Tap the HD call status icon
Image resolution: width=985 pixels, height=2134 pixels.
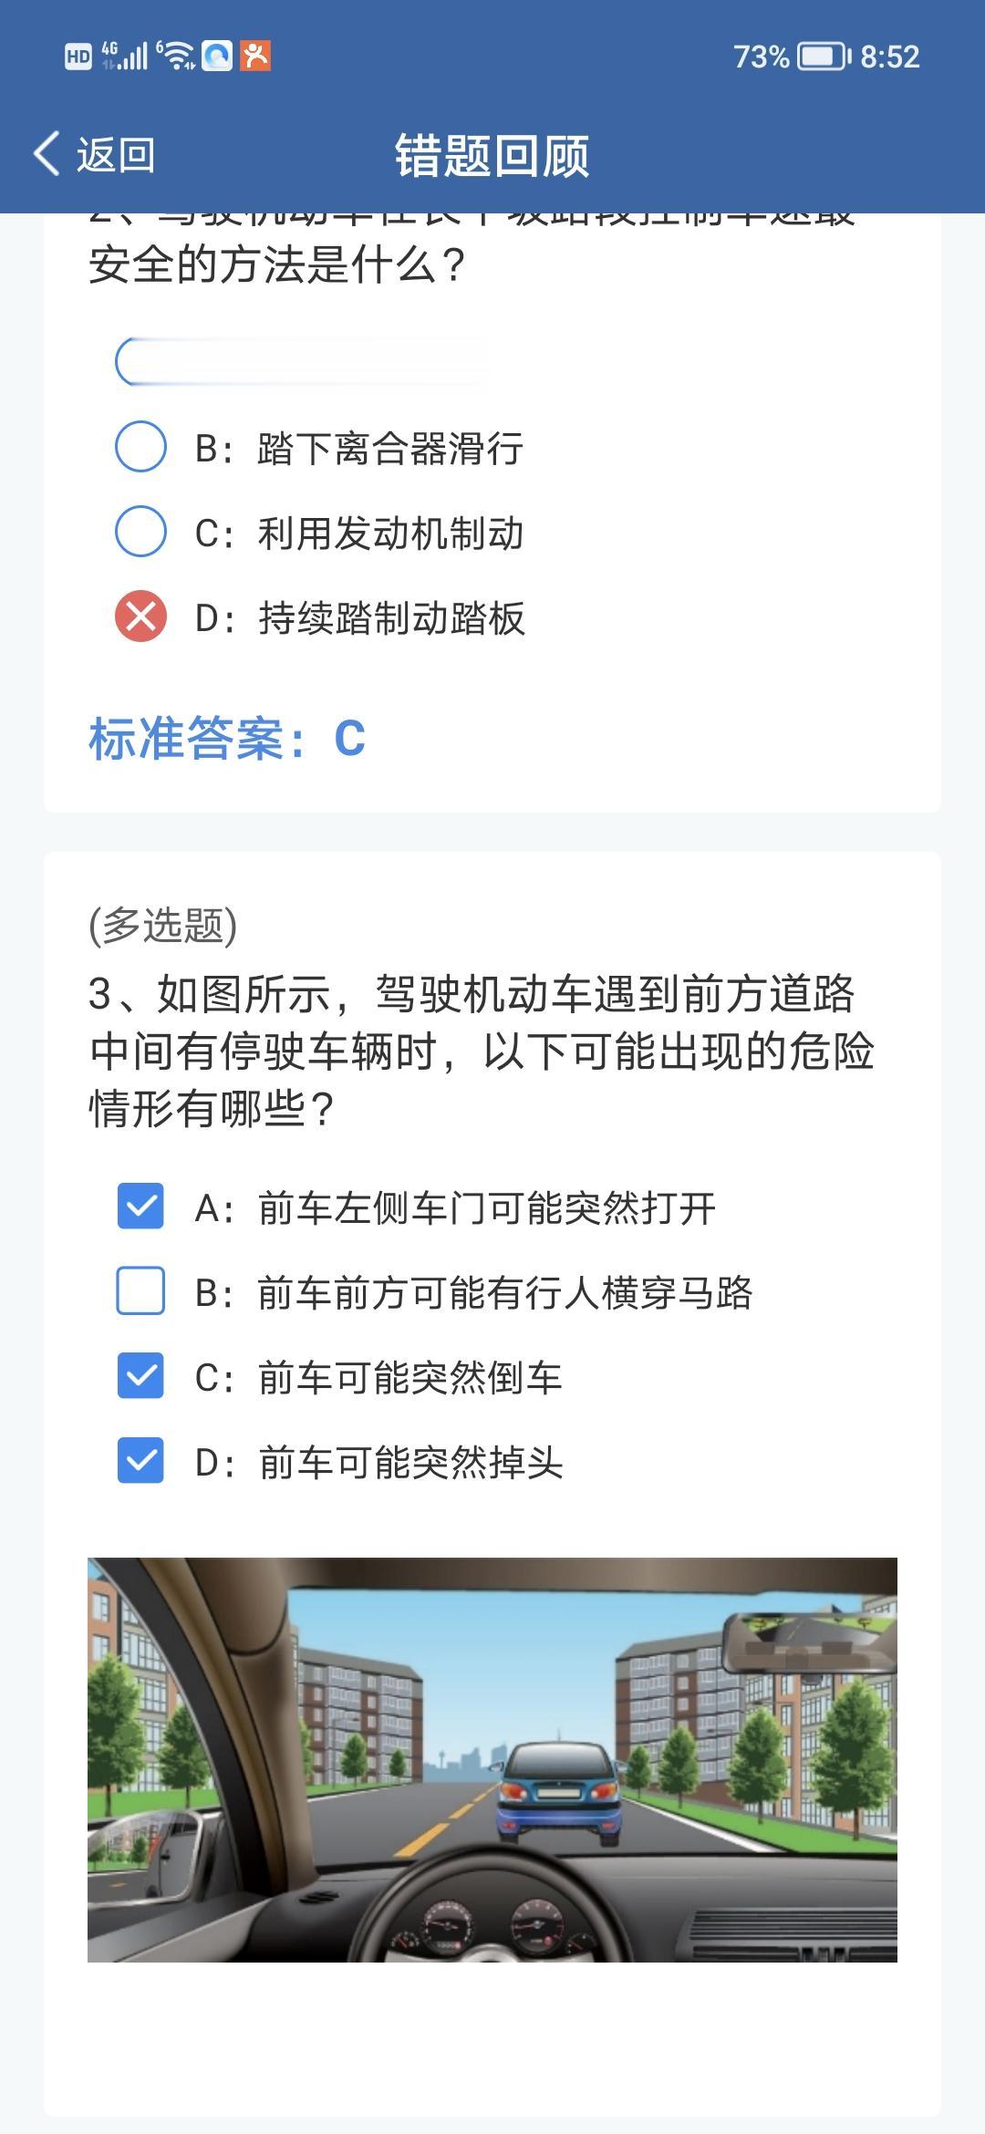pos(78,57)
